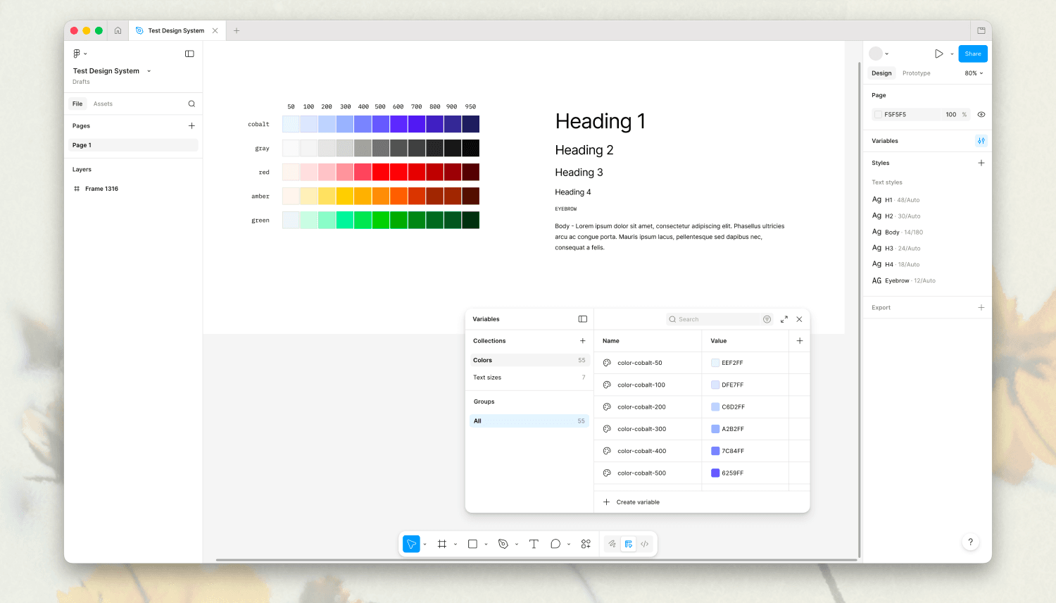Click the 6259FF color swatch for cobalt-500
Viewport: 1056px width, 603px height.
715,473
